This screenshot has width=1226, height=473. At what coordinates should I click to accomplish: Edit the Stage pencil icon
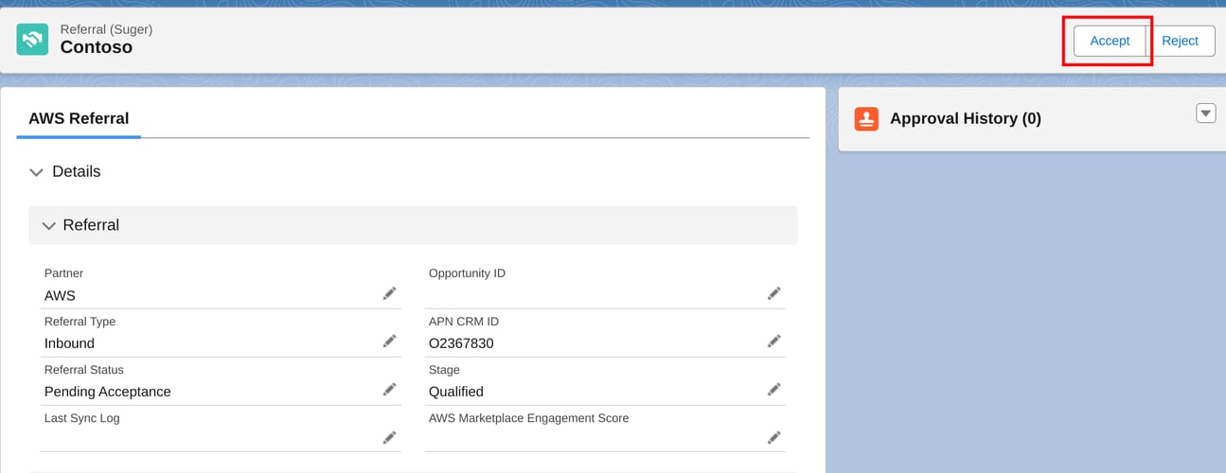point(774,389)
